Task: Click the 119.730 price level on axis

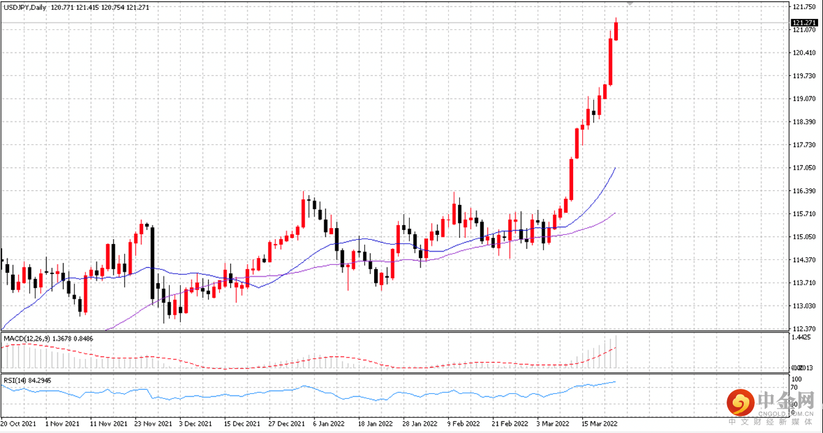Action: tap(803, 76)
